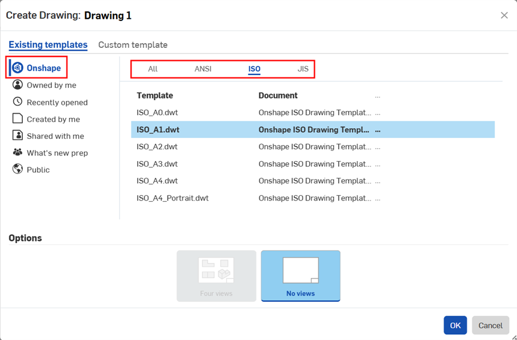Viewport: 517px width, 340px height.
Task: Select the Four views layout option
Action: (x=216, y=276)
